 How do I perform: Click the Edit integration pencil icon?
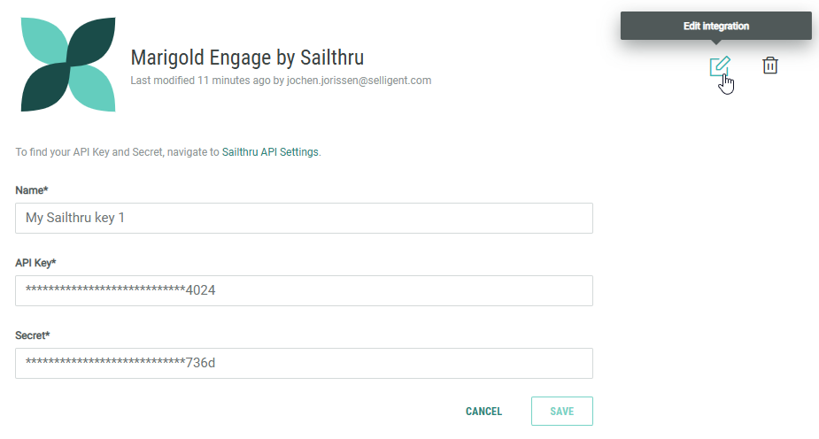tap(720, 65)
